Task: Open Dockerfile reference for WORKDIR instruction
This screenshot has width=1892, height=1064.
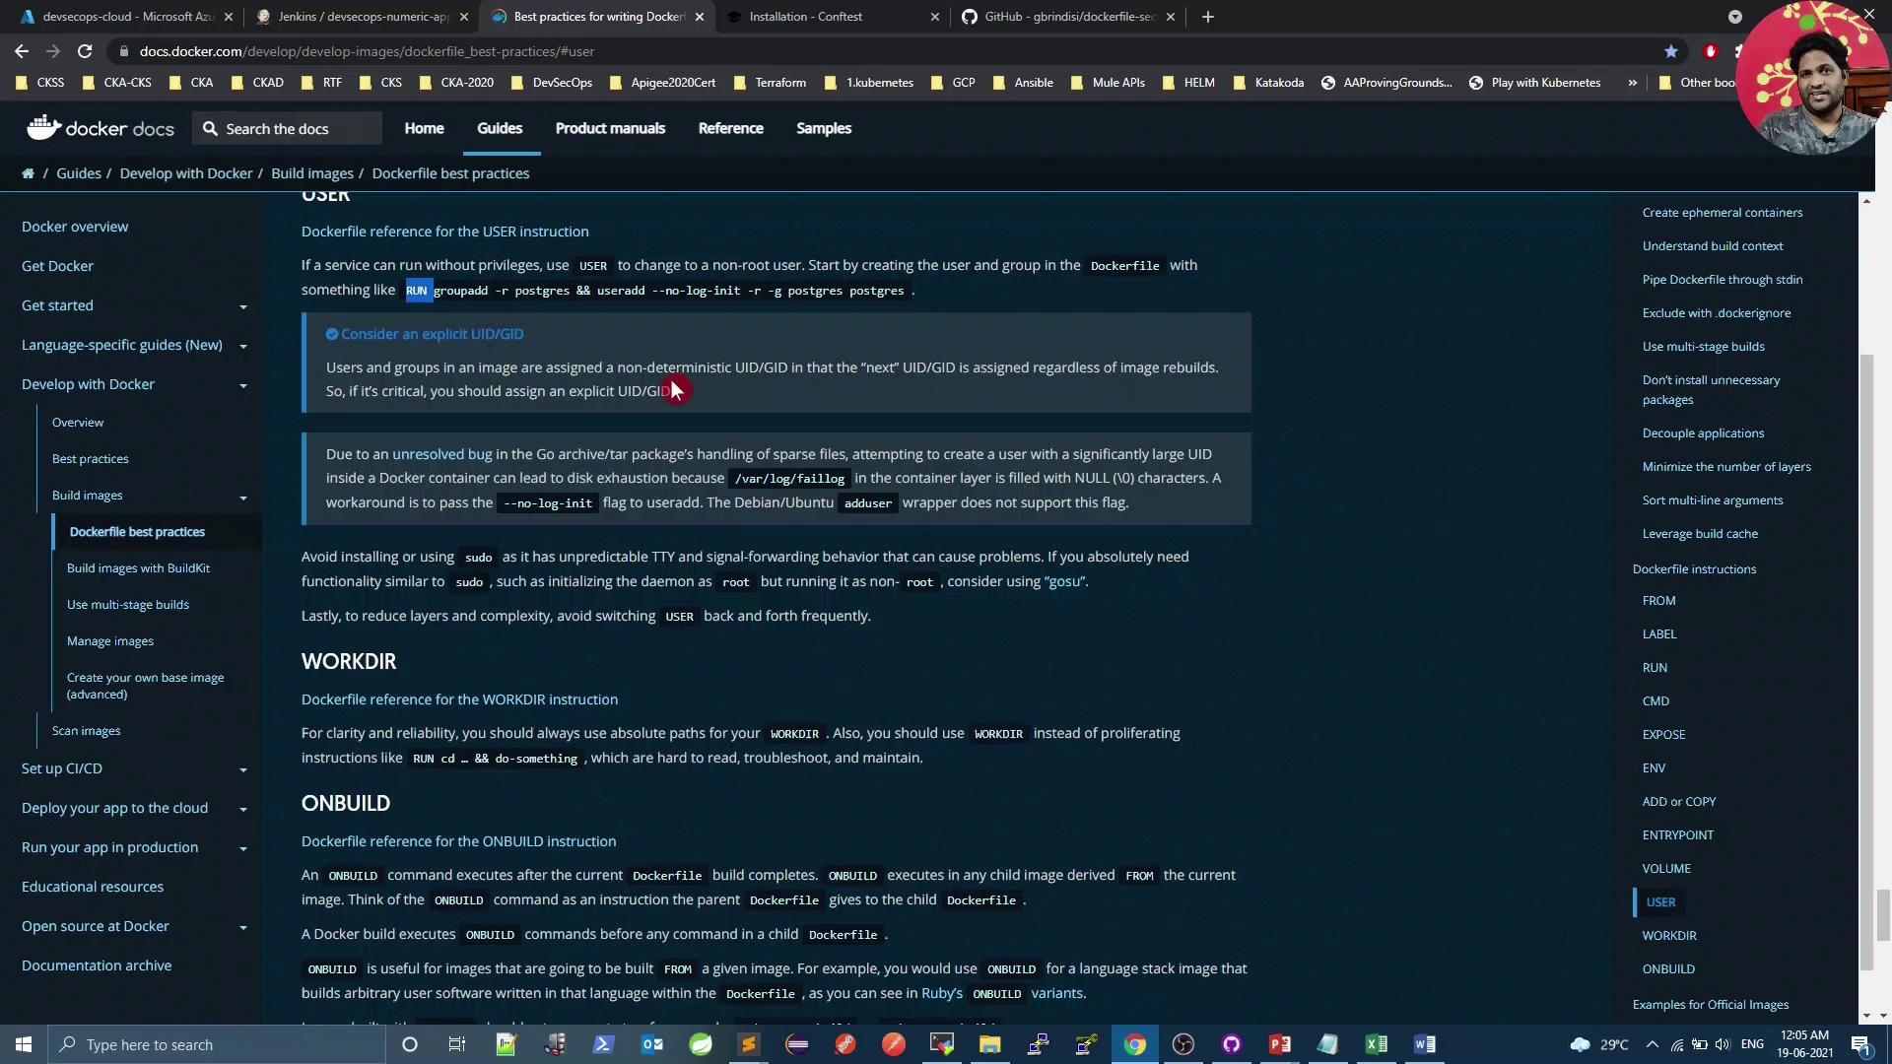Action: point(459,699)
